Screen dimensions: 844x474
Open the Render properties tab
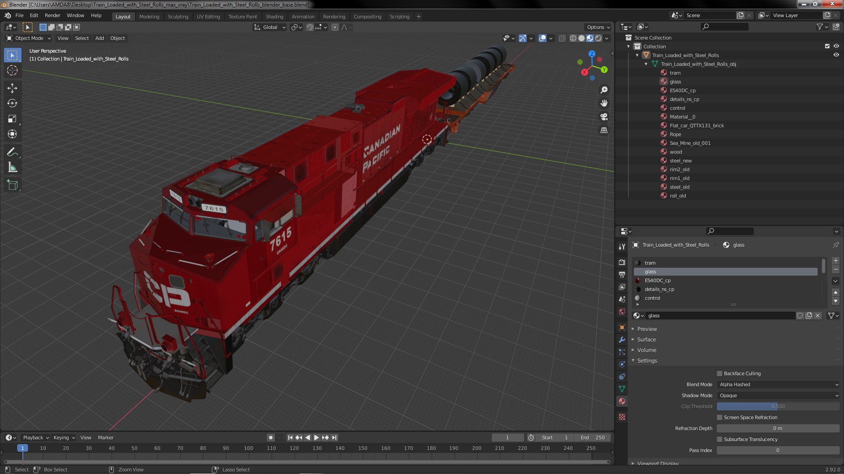pos(622,262)
